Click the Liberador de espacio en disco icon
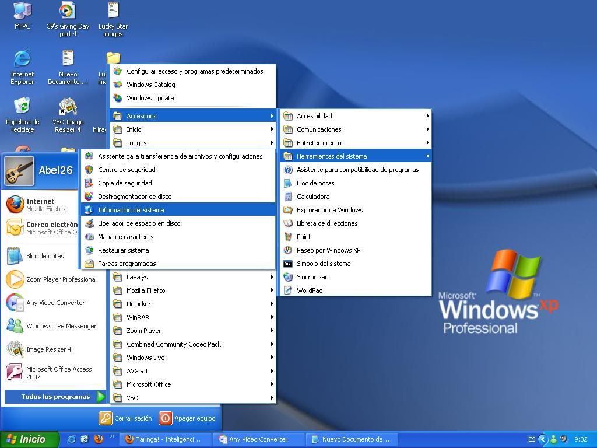Screen dimensions: 597x448 (89, 223)
